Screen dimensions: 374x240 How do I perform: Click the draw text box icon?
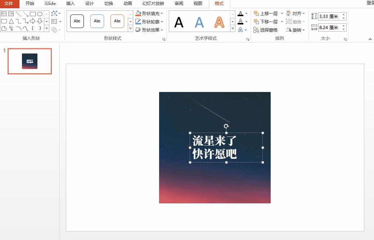(x=54, y=22)
